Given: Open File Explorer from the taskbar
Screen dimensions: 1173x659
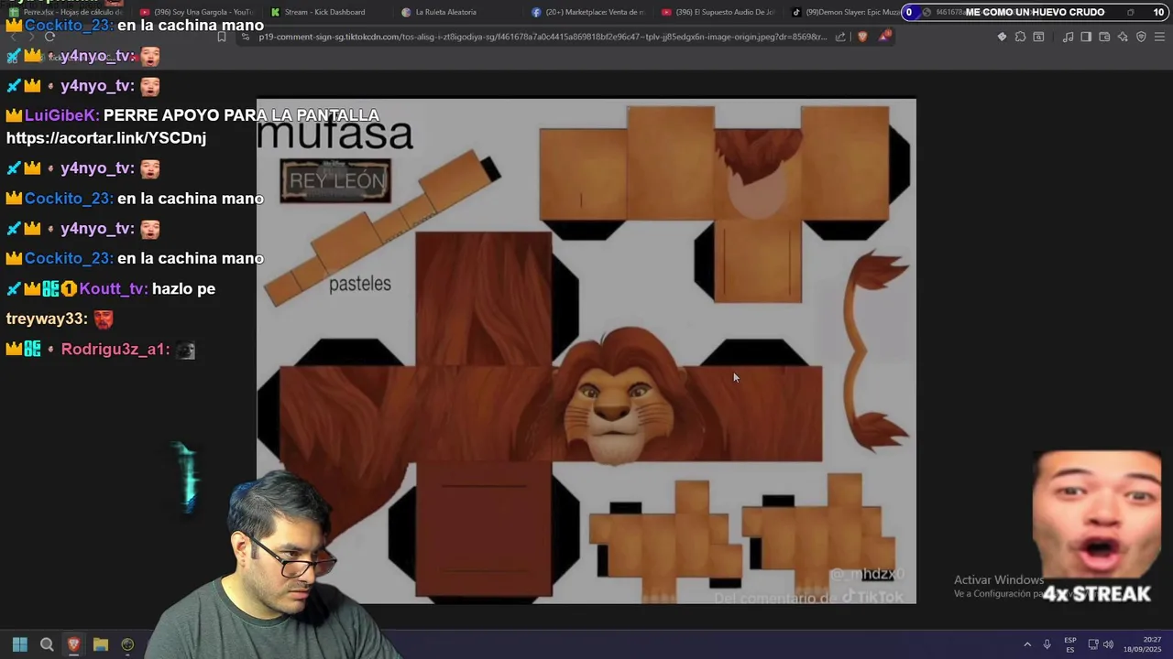Looking at the screenshot, I should 101,644.
